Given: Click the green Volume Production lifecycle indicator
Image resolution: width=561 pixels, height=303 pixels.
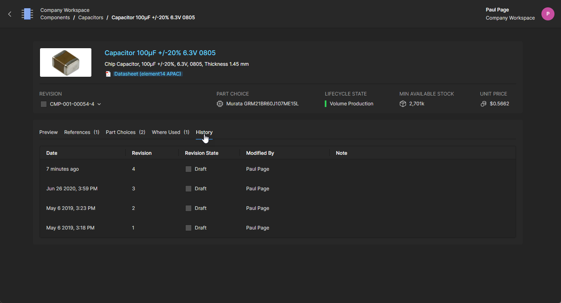Looking at the screenshot, I should click(x=326, y=104).
